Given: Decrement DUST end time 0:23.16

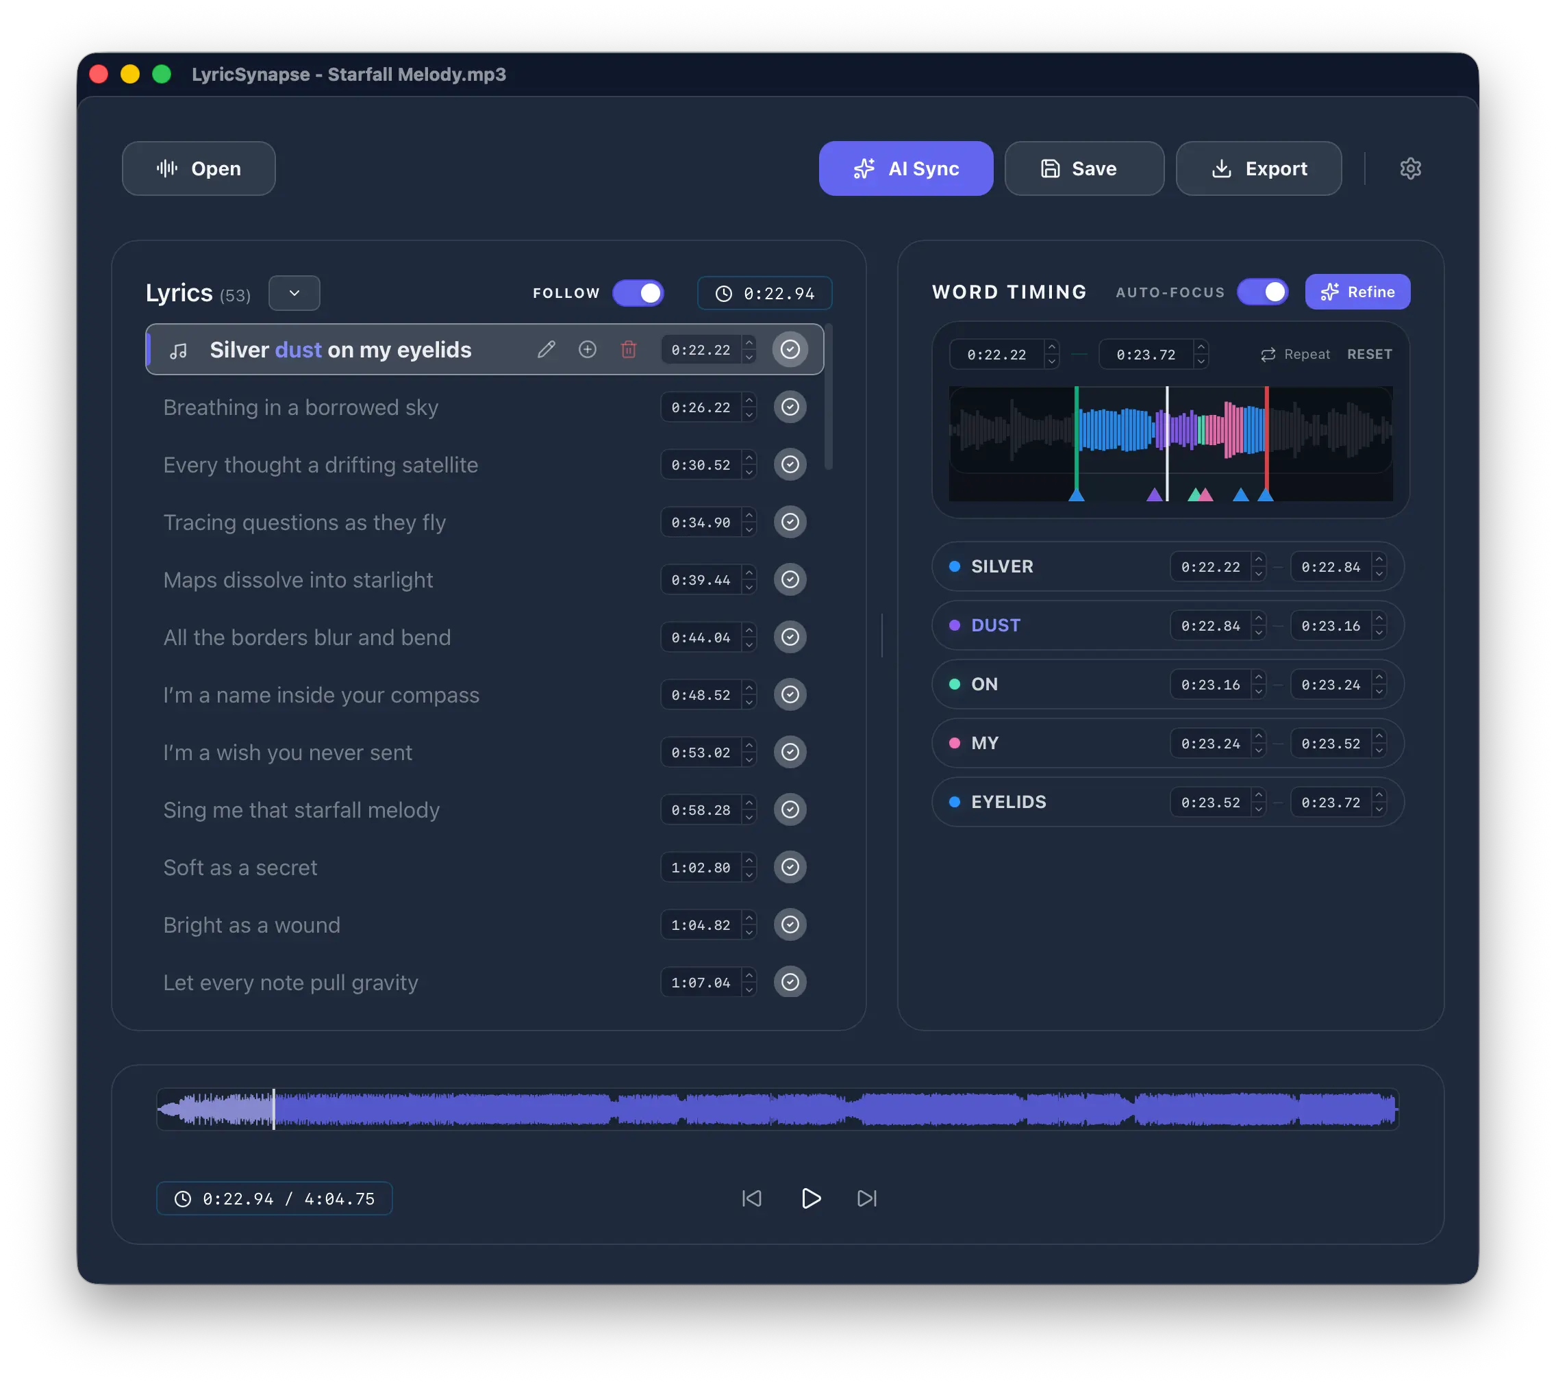Looking at the screenshot, I should tap(1379, 633).
